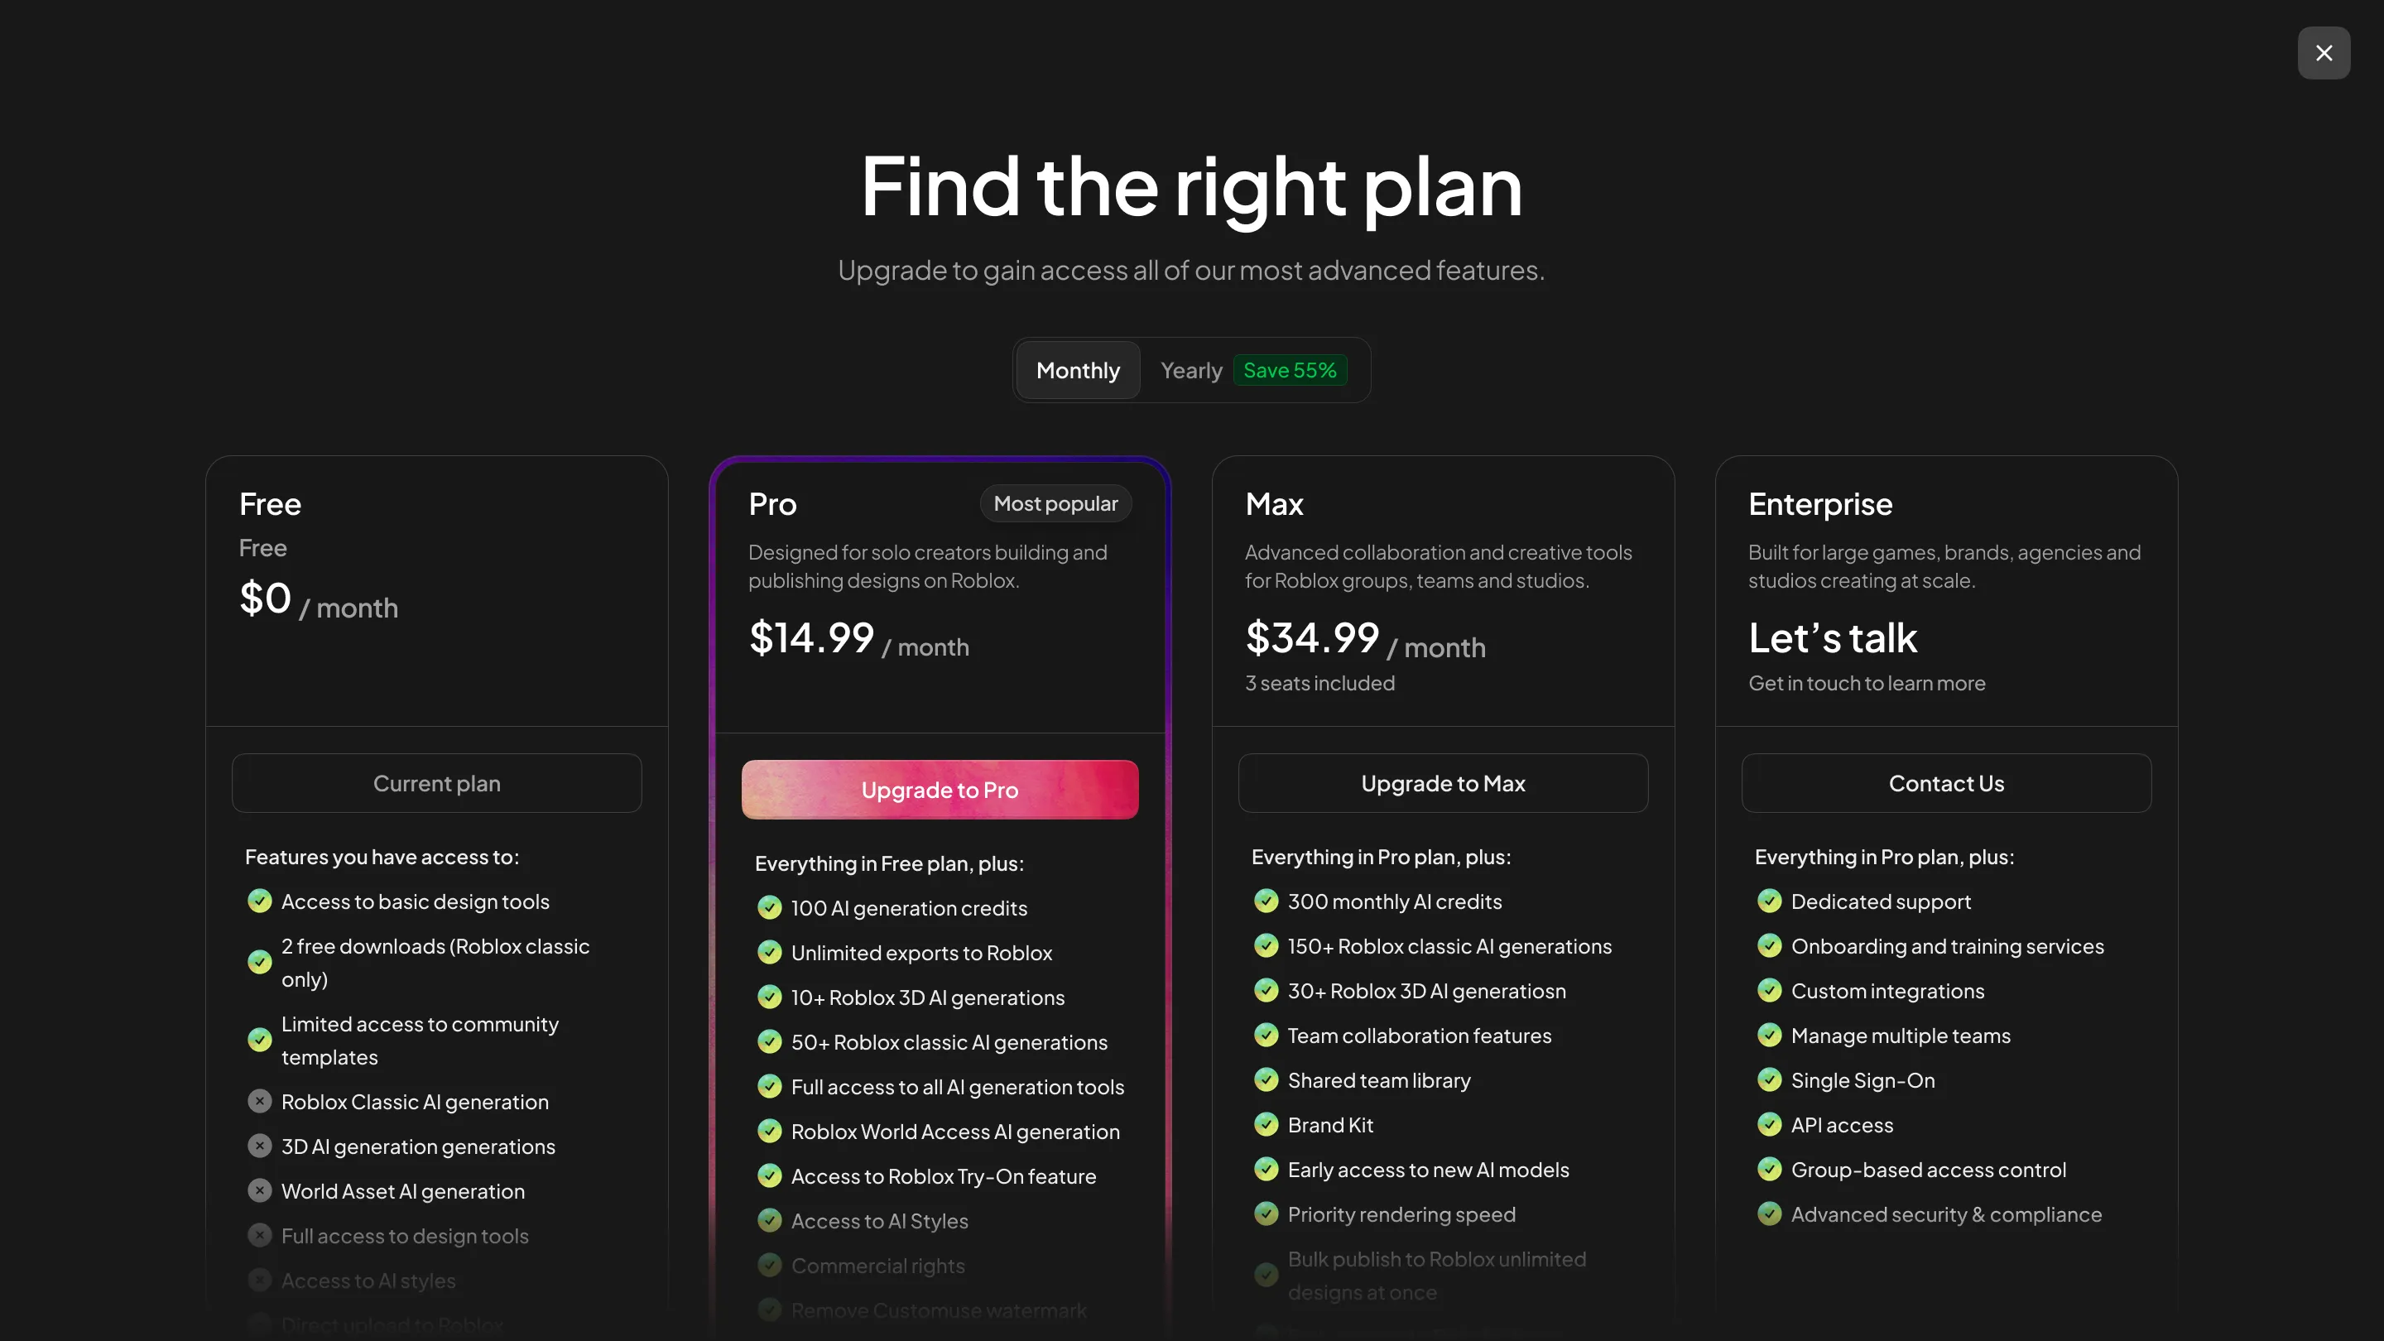Image resolution: width=2384 pixels, height=1341 pixels.
Task: Click the Upgrade to Max button
Action: 1443,783
